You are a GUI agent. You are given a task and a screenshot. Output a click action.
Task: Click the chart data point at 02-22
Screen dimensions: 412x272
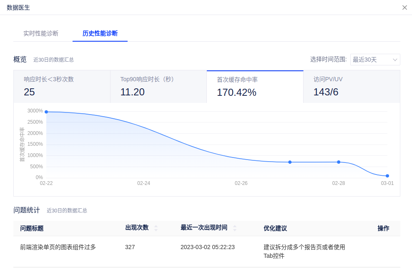tap(46, 112)
